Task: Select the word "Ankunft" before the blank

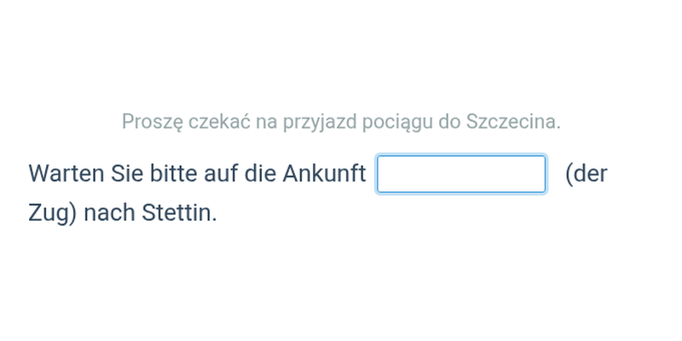Action: click(x=324, y=174)
